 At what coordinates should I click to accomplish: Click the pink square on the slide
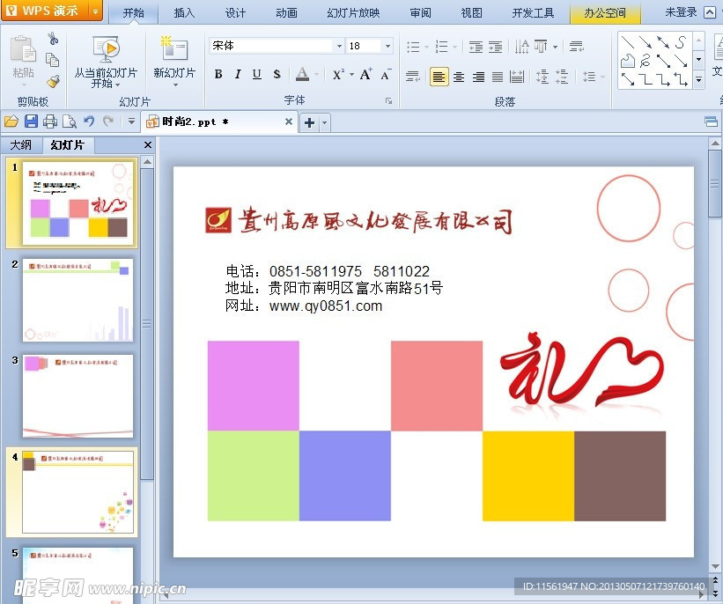(437, 386)
